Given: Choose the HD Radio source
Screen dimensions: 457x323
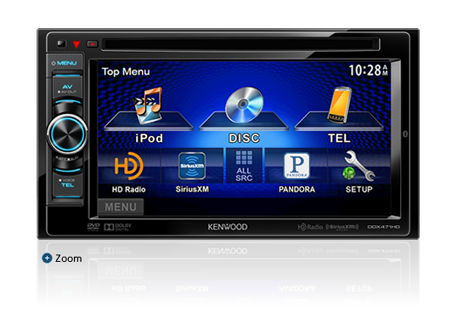Looking at the screenshot, I should point(128,172).
